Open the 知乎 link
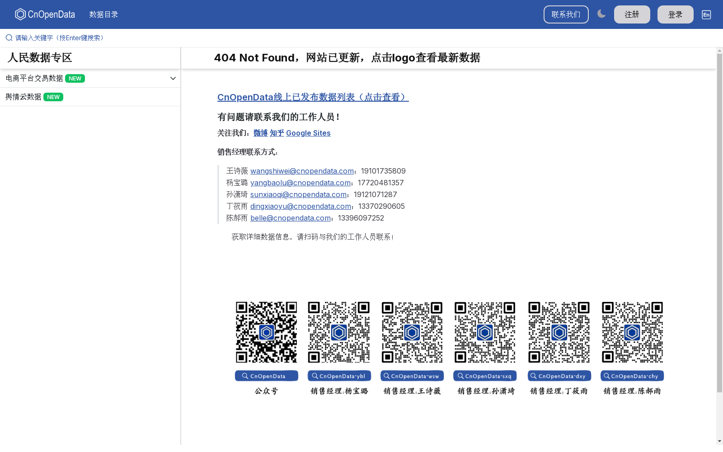This screenshot has height=452, width=723. coord(277,133)
